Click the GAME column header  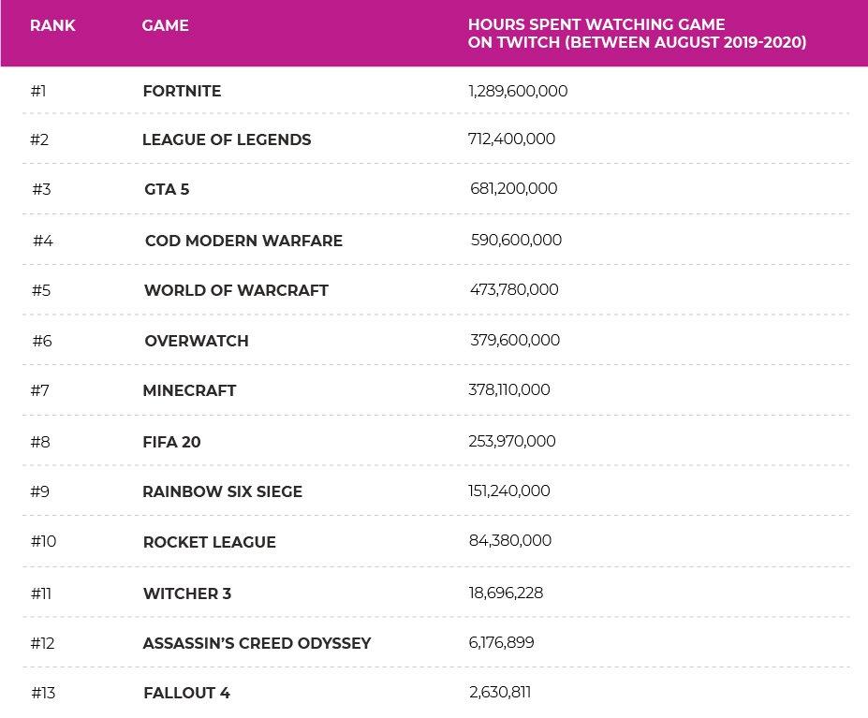click(x=165, y=25)
